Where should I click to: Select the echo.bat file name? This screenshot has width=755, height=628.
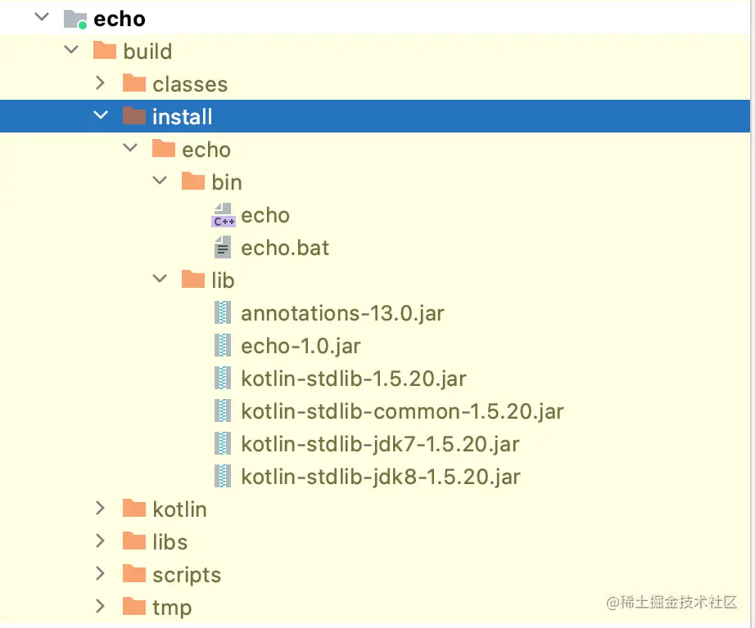pyautogui.click(x=285, y=248)
